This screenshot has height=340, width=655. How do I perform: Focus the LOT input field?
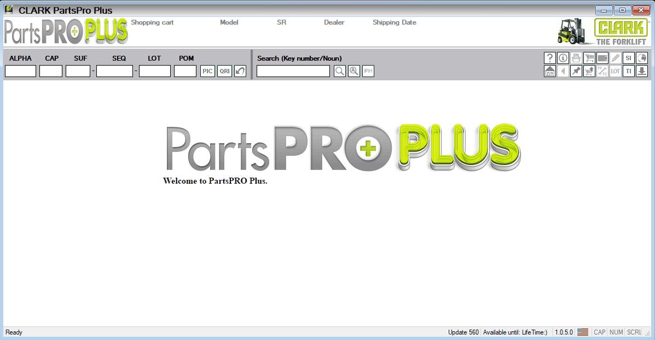pos(154,71)
